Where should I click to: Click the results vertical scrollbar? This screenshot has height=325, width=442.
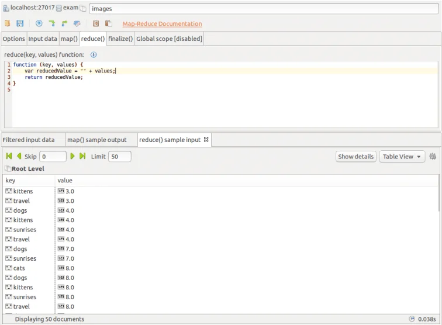439,193
